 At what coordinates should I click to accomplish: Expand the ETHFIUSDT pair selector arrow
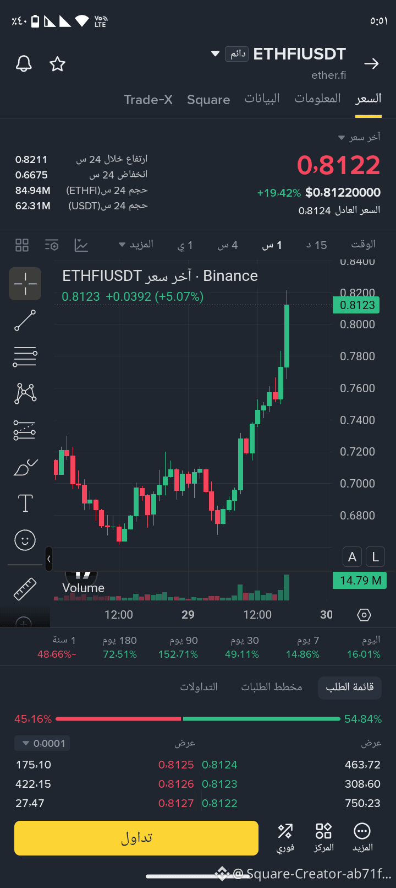(x=215, y=54)
